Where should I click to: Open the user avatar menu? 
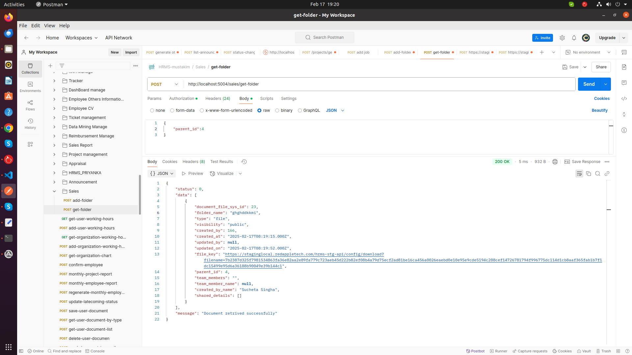click(586, 38)
